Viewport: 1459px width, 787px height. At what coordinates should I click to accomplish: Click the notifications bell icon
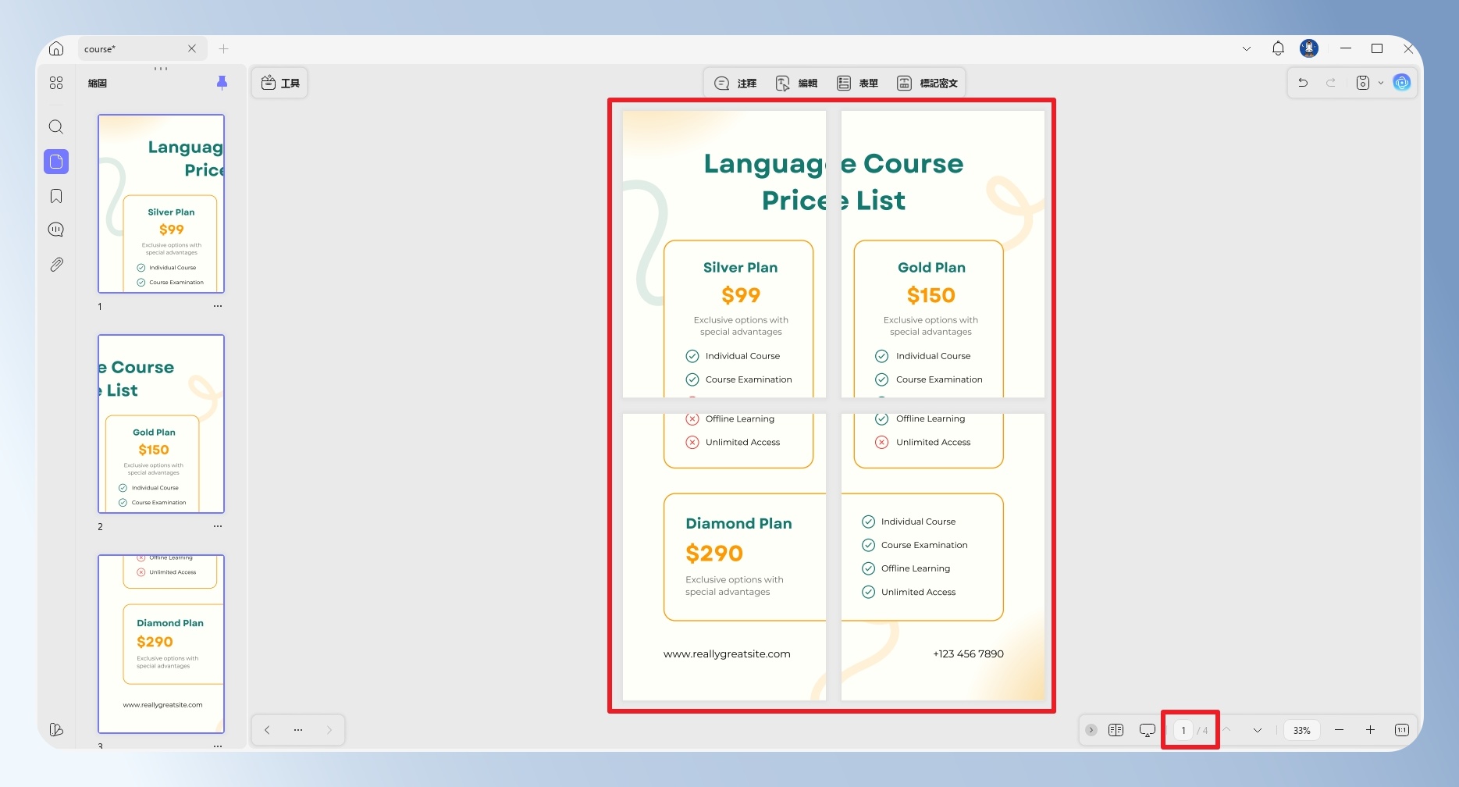(x=1278, y=48)
